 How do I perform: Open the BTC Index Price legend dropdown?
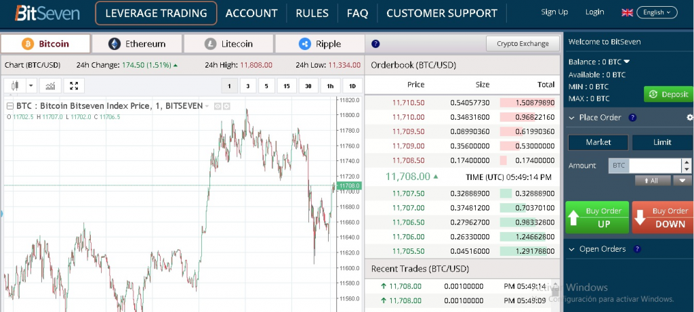click(207, 106)
